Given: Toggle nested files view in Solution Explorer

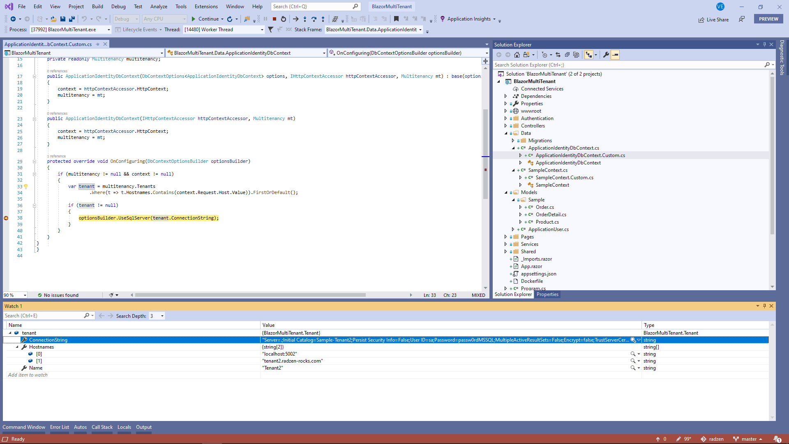Looking at the screenshot, I should pyautogui.click(x=589, y=55).
